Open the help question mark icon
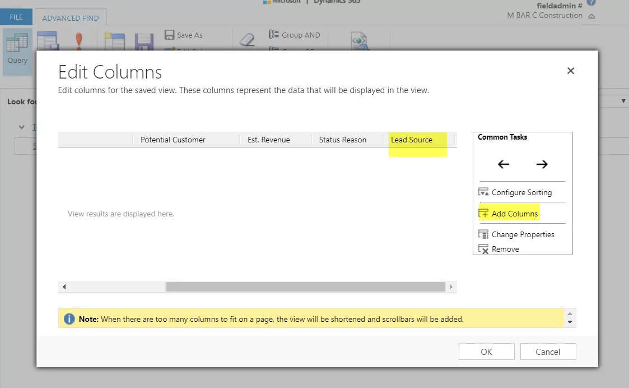 591,2
